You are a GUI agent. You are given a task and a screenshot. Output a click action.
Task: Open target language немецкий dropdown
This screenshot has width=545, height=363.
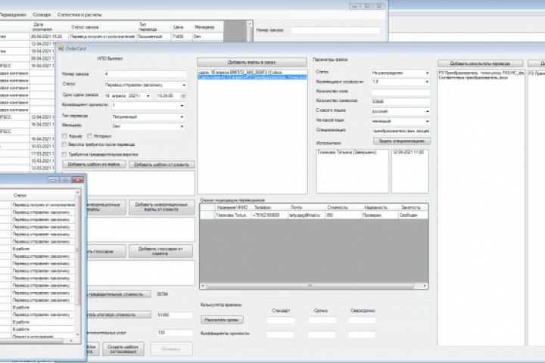pos(427,121)
